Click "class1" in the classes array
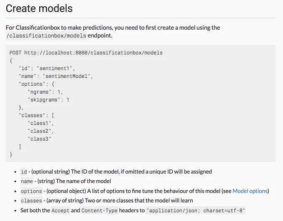This screenshot has width=283, height=221. (x=41, y=123)
